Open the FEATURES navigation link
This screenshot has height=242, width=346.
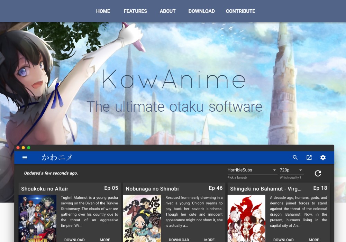click(135, 11)
